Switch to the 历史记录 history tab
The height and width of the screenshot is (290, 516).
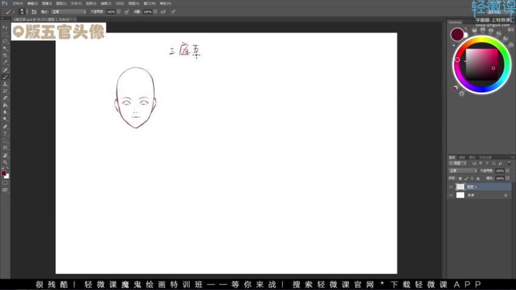point(486,158)
